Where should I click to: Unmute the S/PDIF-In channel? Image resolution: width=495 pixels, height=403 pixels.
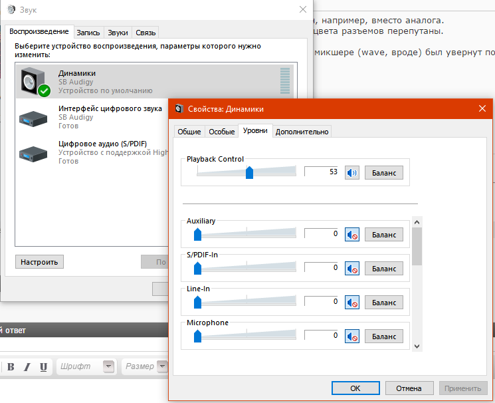pyautogui.click(x=351, y=268)
